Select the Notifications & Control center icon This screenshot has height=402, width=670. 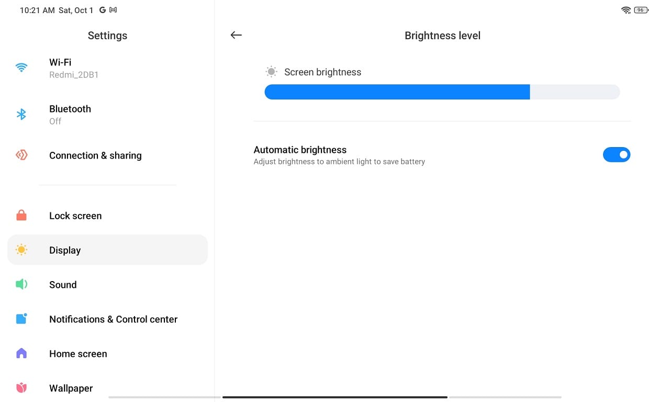[x=21, y=319]
